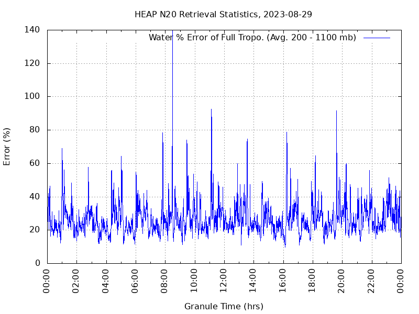Click the y-axis tick value 60
The height and width of the screenshot is (314, 419).
tap(35, 163)
